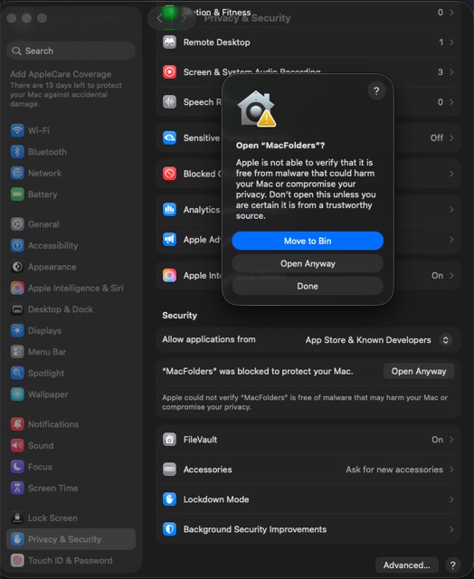This screenshot has width=474, height=579.
Task: Open Focus settings in sidebar
Action: pyautogui.click(x=71, y=467)
